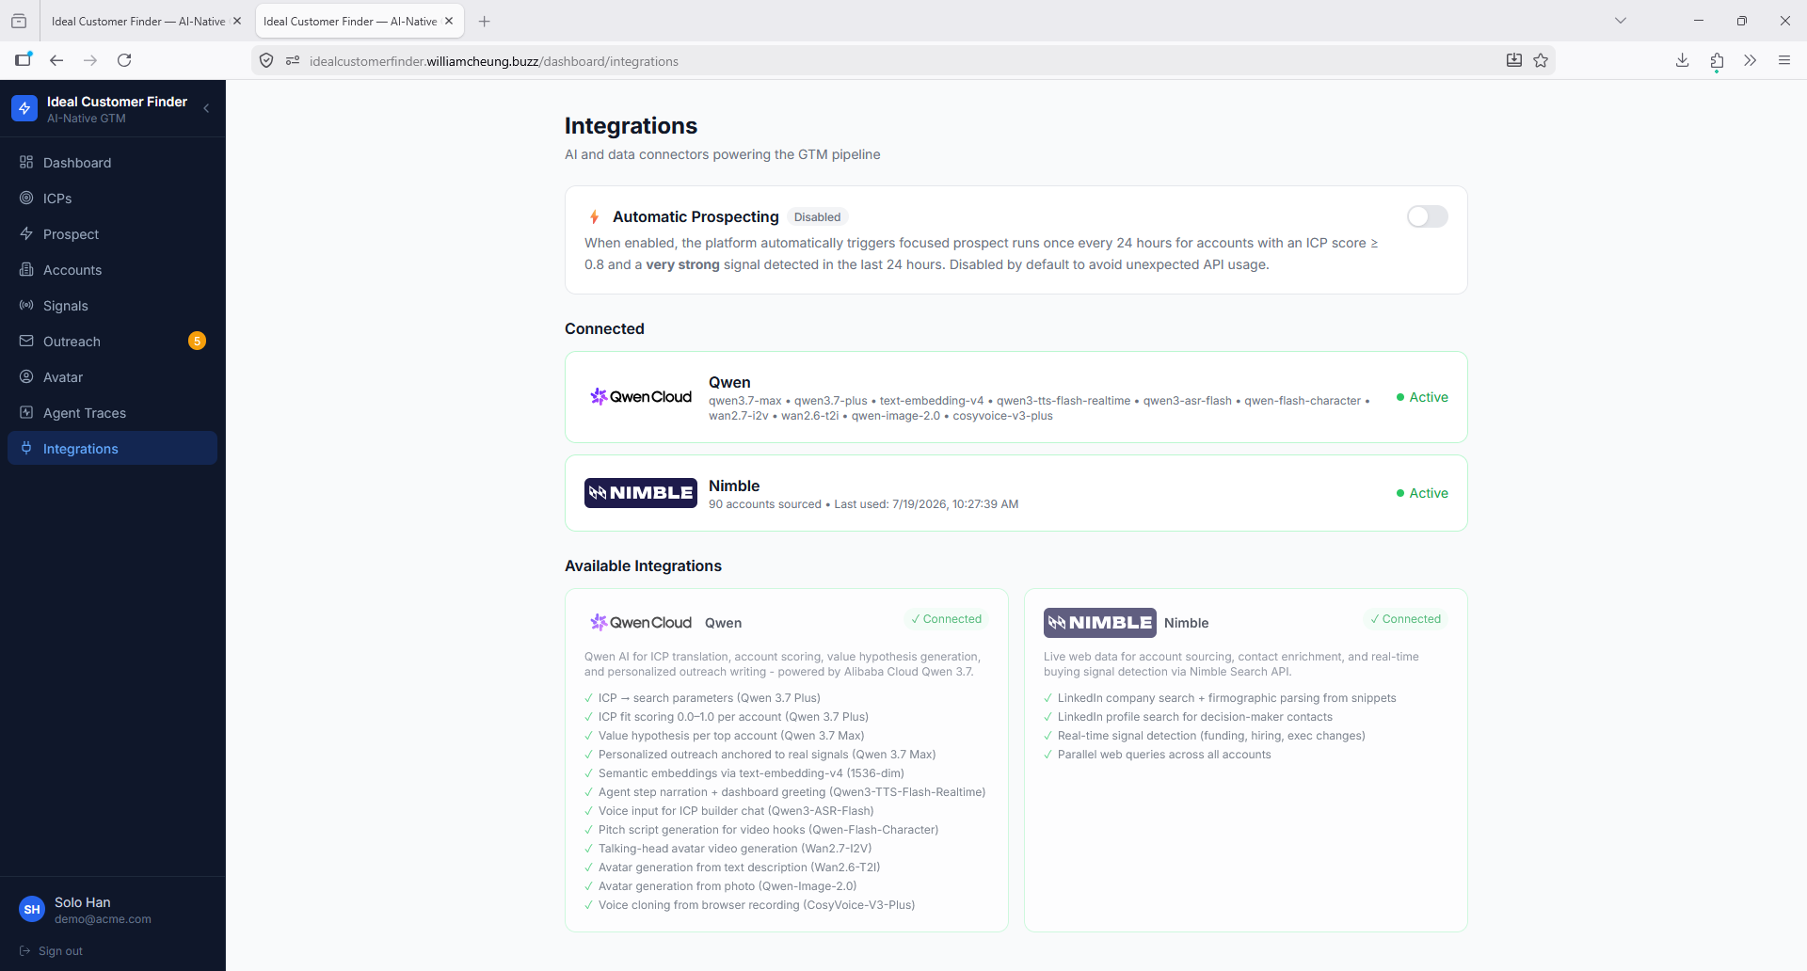1807x971 pixels.
Task: Click the Qwen card Connected badge
Action: (946, 619)
